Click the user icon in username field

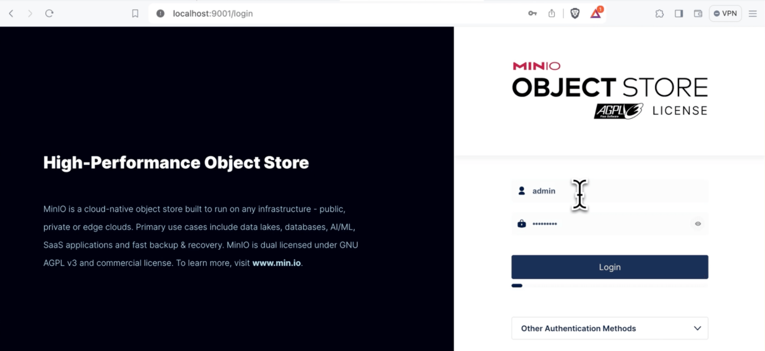click(x=521, y=191)
